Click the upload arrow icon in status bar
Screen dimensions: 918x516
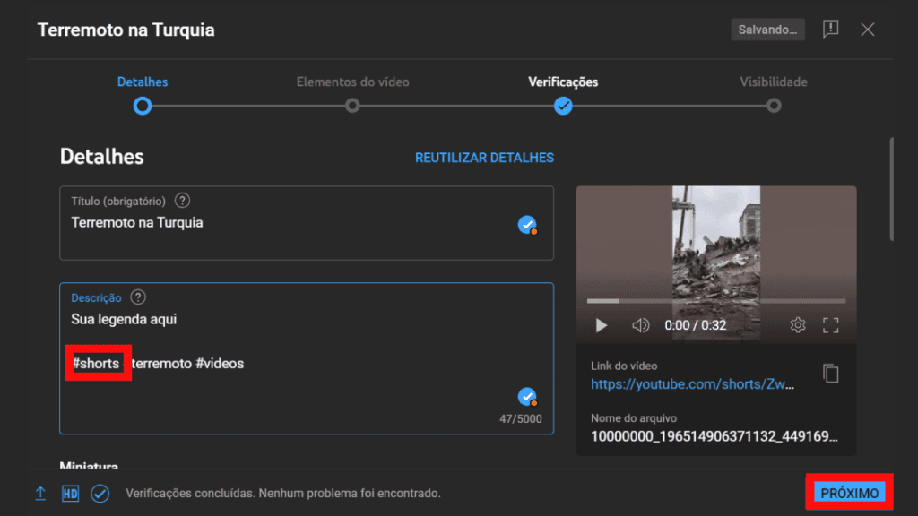click(x=40, y=493)
